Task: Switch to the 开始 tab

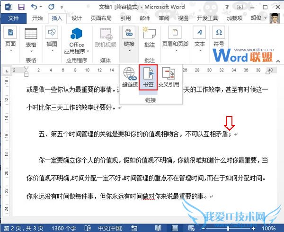Action: point(37,18)
